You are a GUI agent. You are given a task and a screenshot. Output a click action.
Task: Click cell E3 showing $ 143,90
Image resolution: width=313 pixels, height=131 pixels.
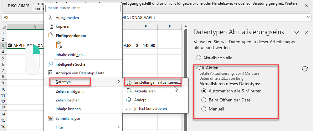(146, 45)
